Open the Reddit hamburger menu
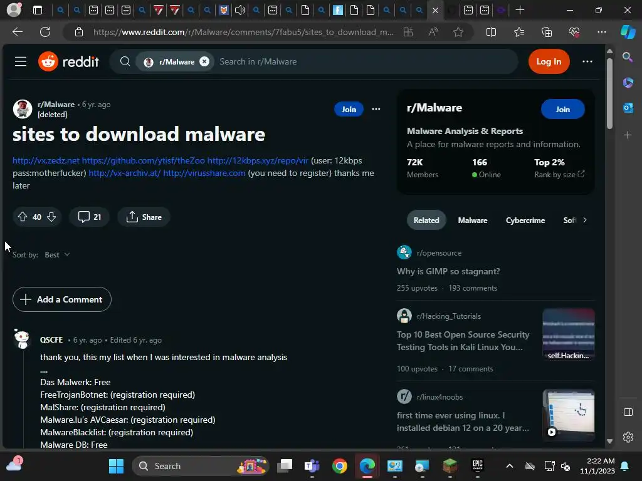Screen dimensions: 642x481 [x=21, y=62]
